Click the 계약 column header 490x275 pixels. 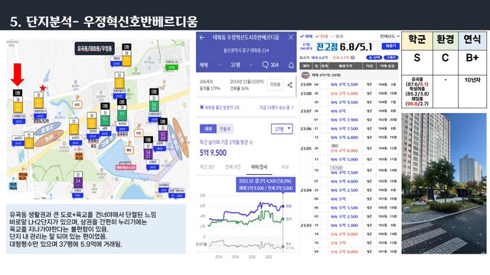[x=305, y=66]
